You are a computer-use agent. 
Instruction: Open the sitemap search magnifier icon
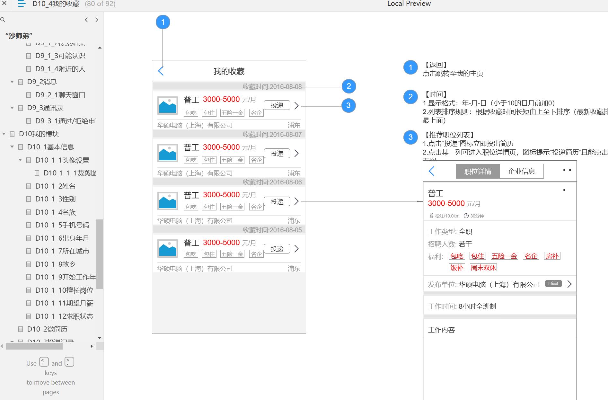tap(3, 20)
